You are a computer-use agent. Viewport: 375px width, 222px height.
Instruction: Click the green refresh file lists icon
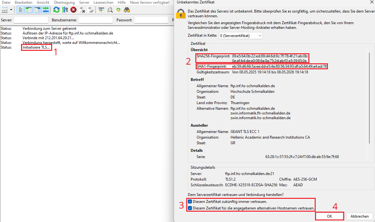[x=56, y=10]
